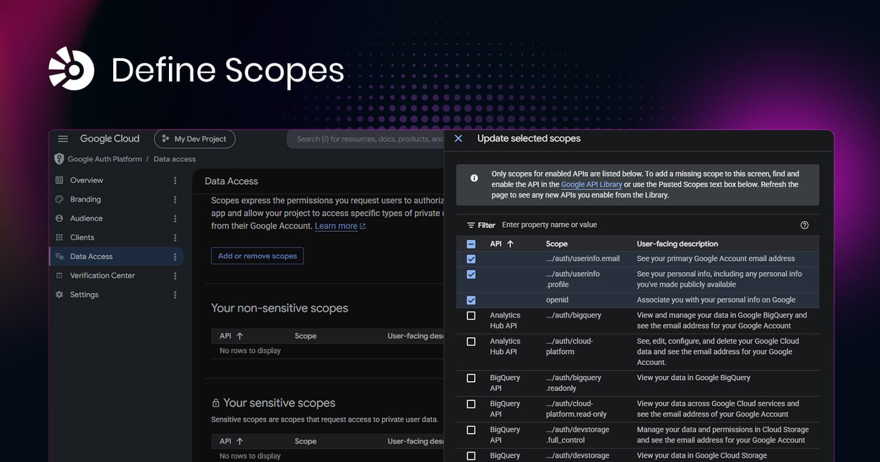This screenshot has height=462, width=880.
Task: Select Data Access in sidebar
Action: coord(116,256)
